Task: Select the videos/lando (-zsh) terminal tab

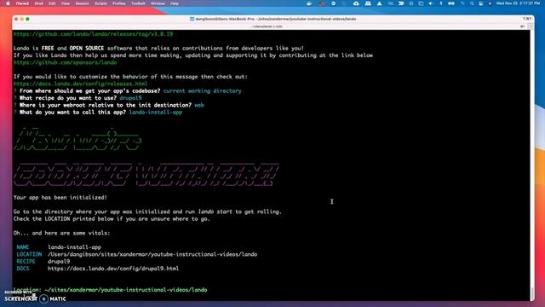Action: point(267,26)
